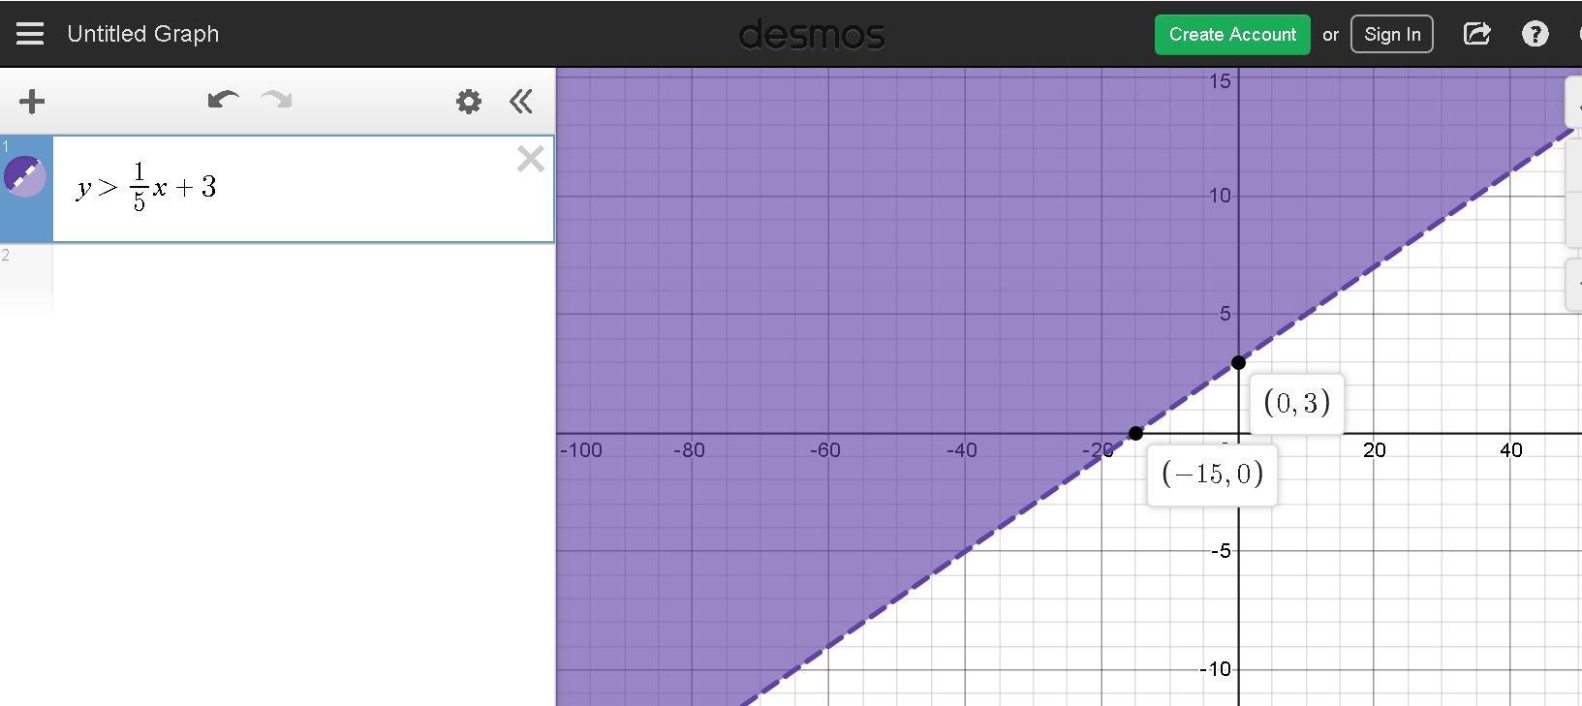Click the Sign In button

coord(1392,34)
